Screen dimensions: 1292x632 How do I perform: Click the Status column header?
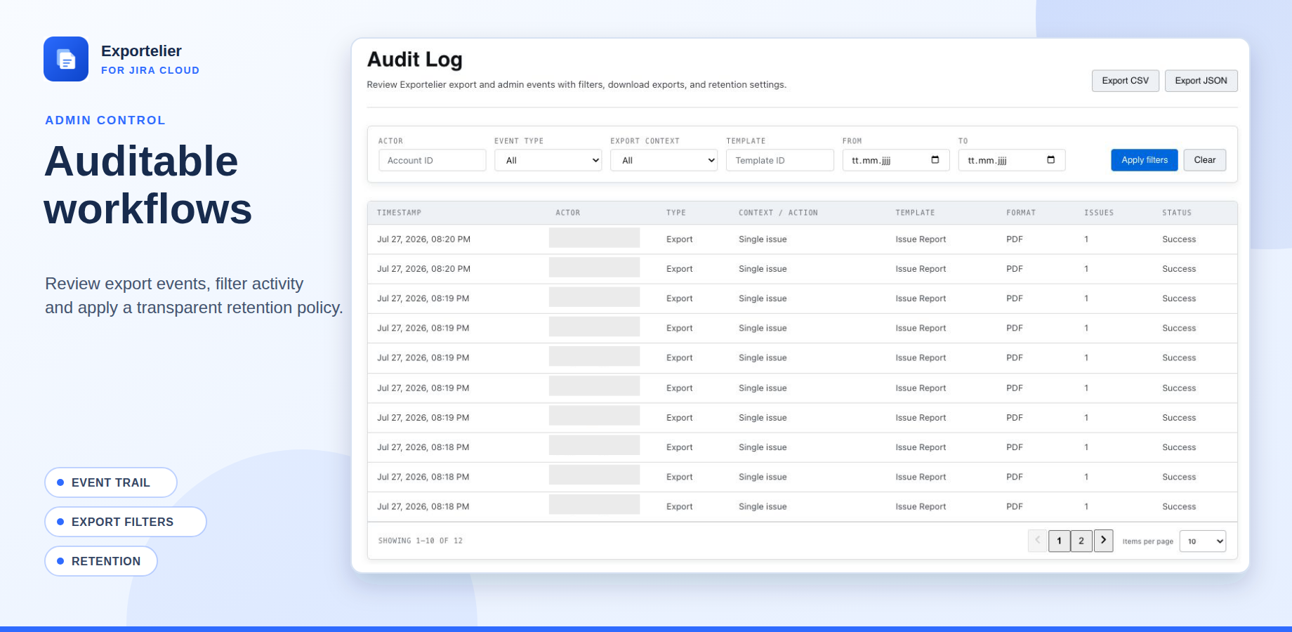(1176, 213)
